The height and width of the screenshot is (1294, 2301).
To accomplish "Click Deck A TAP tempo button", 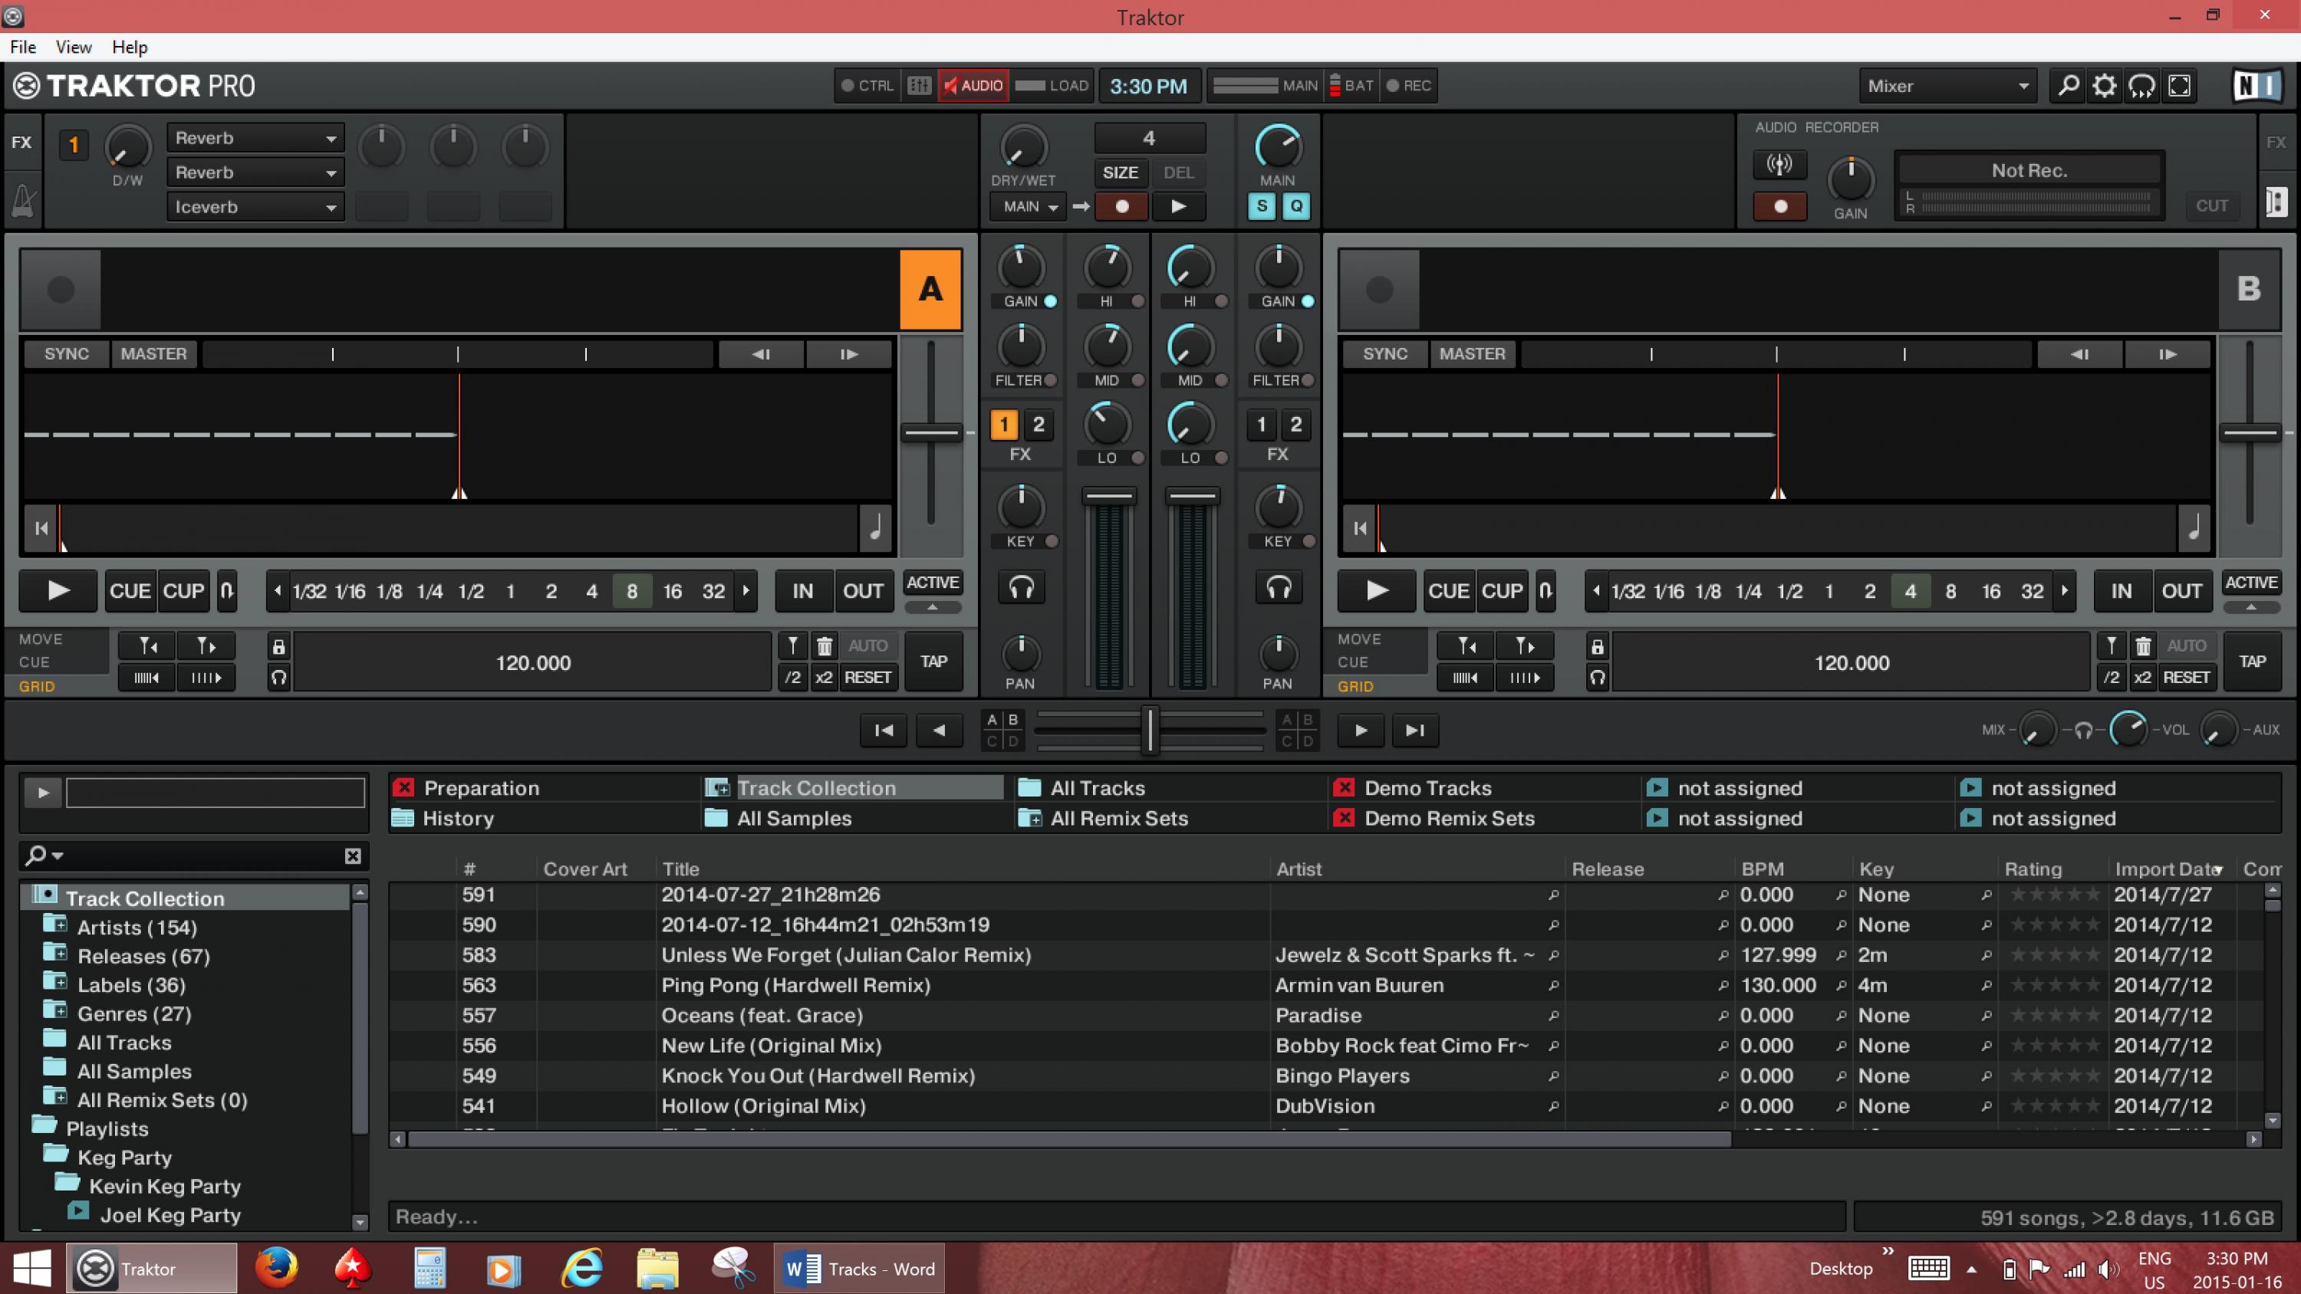I will pos(933,662).
